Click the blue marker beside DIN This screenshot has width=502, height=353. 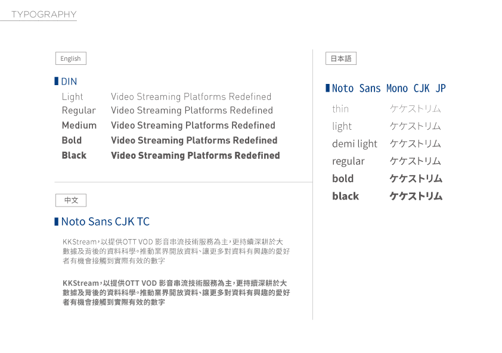(57, 81)
